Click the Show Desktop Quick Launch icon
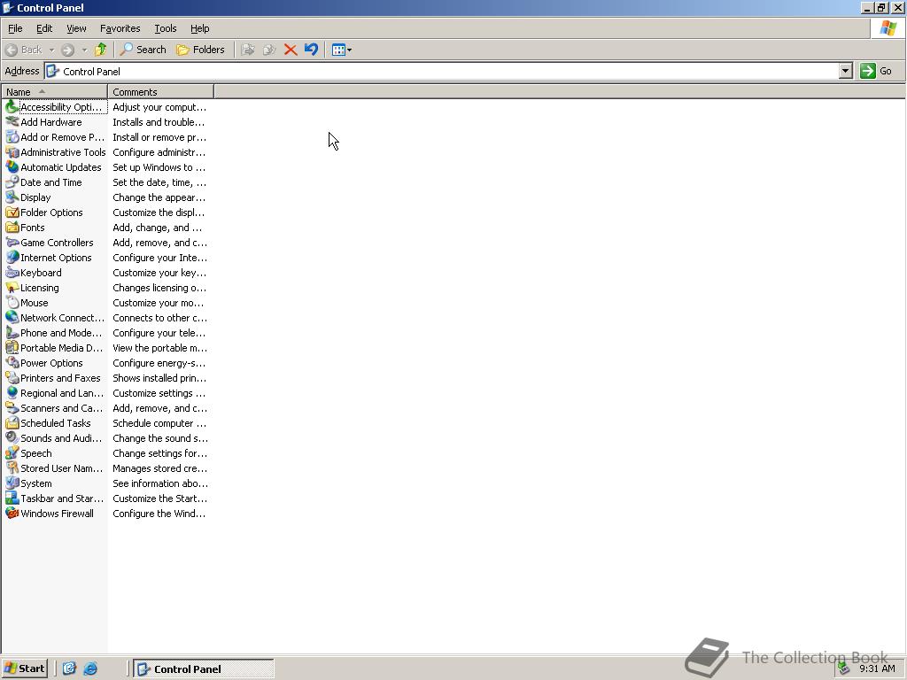Viewport: 907px width, 680px height. 69,669
